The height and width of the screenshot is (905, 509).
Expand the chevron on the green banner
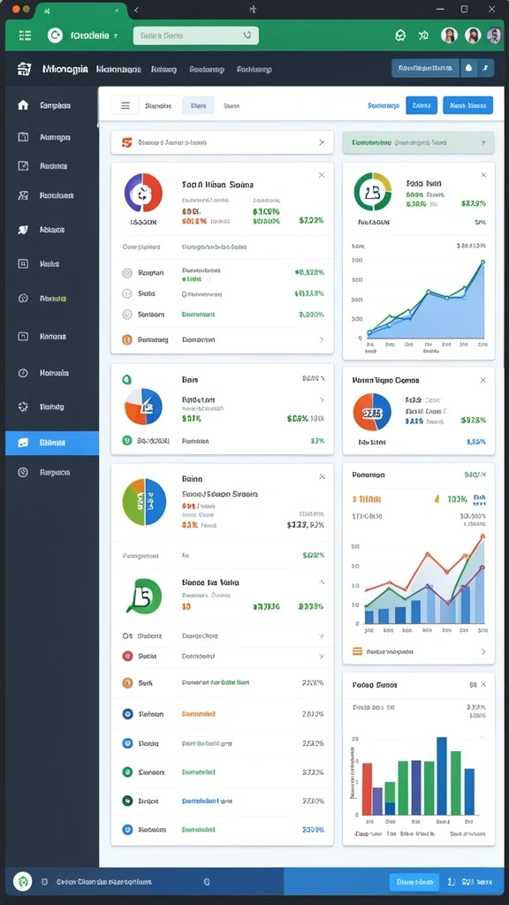(483, 142)
